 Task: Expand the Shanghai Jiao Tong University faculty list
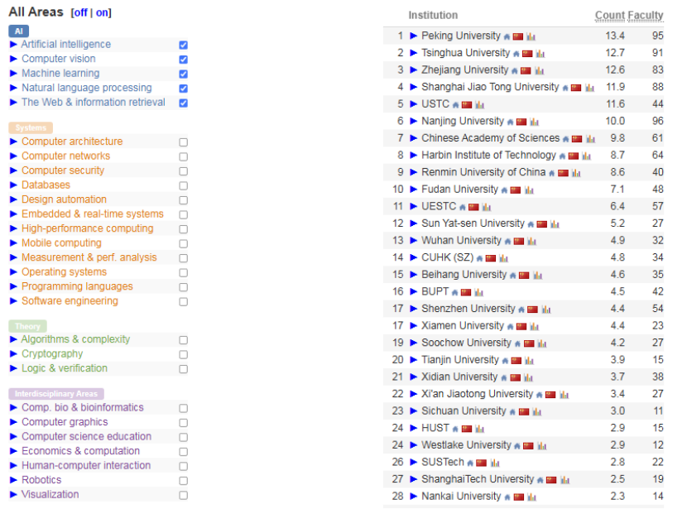pos(414,87)
